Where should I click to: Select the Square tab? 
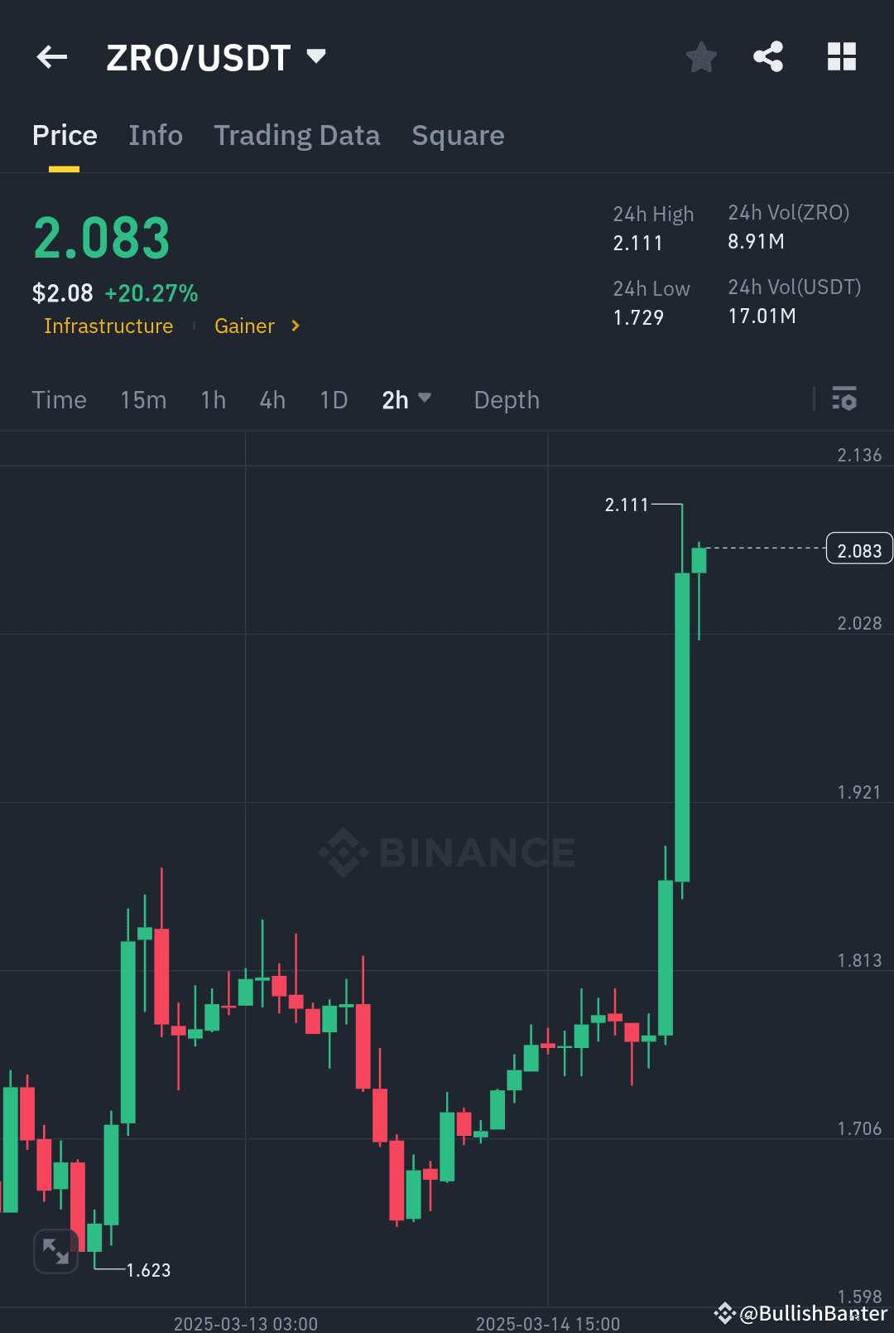tap(458, 135)
